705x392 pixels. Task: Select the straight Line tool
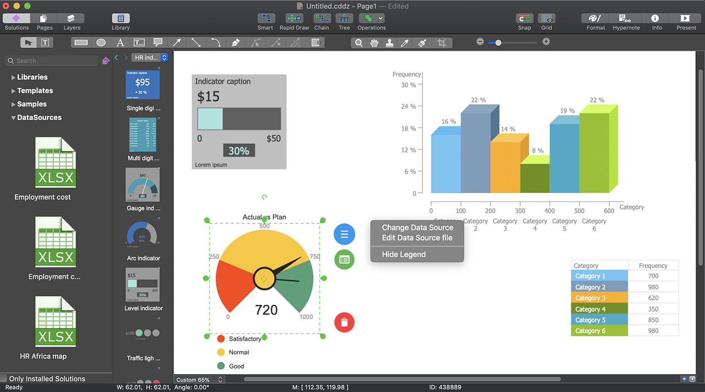pyautogui.click(x=196, y=42)
